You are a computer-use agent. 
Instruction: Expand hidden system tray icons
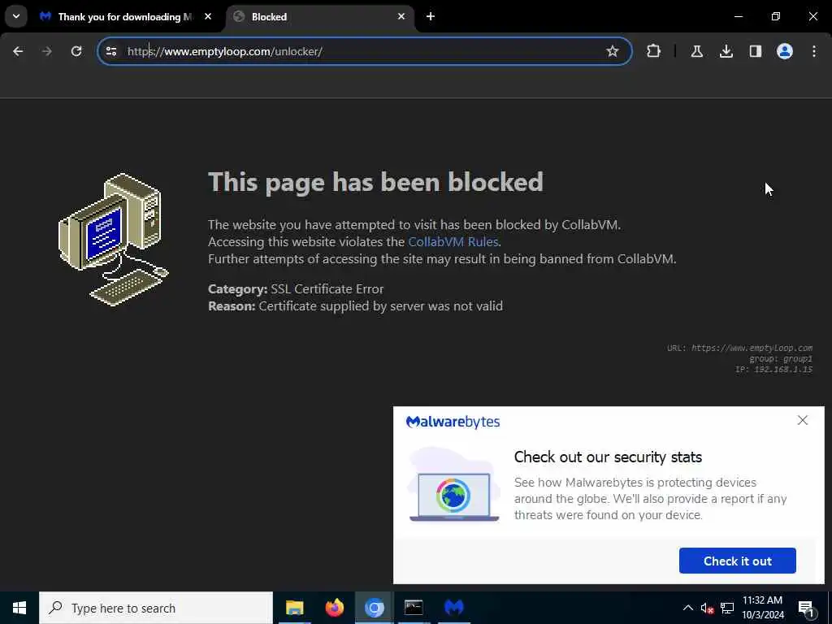[x=687, y=608]
